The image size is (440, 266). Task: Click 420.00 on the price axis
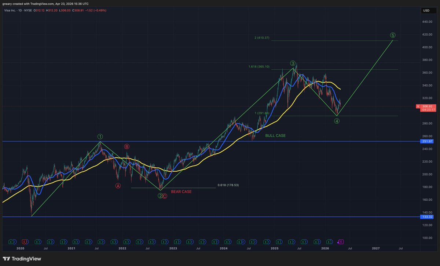click(428, 34)
